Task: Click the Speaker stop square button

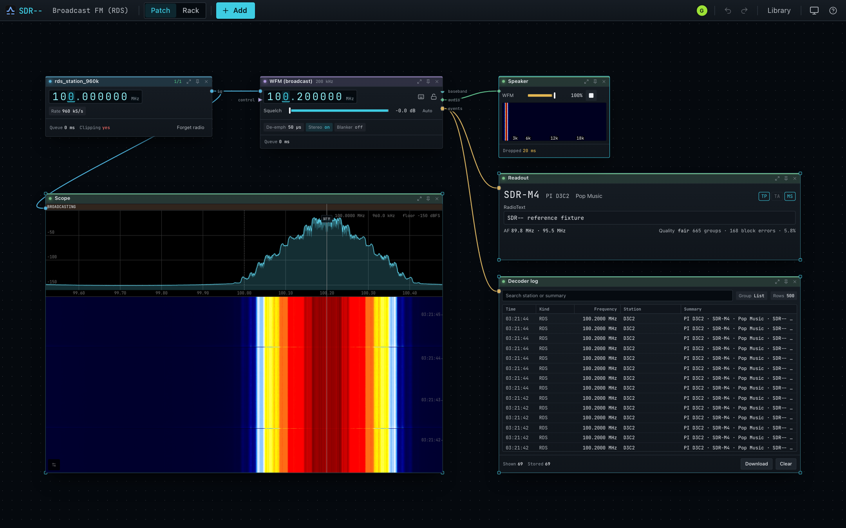Action: tap(591, 95)
